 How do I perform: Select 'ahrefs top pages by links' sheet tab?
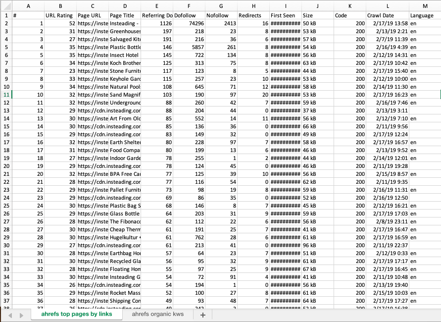(x=77, y=314)
